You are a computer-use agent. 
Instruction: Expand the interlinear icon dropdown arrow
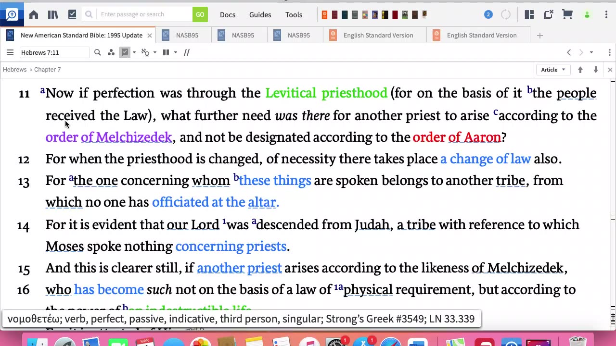(x=154, y=52)
